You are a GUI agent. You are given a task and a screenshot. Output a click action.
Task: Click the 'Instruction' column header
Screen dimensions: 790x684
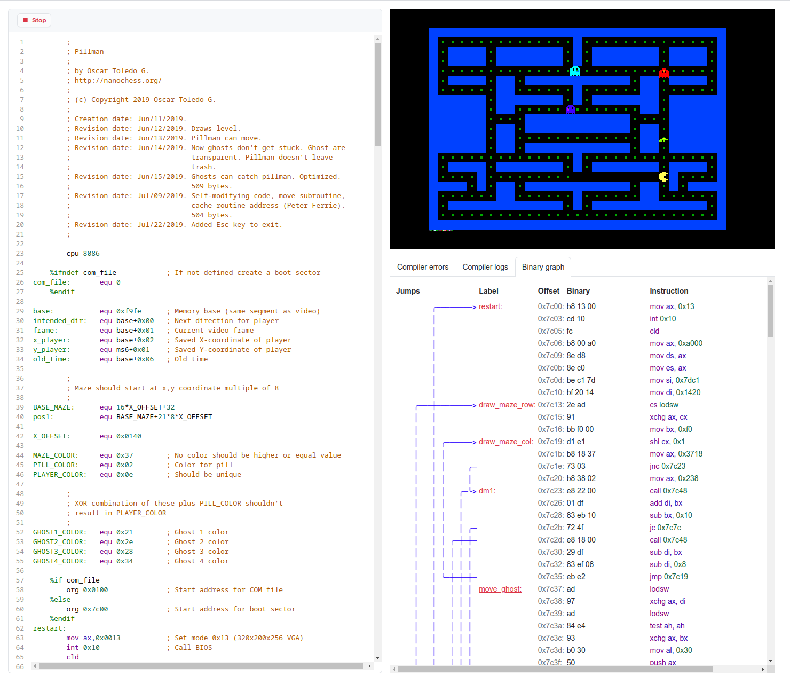coord(669,291)
